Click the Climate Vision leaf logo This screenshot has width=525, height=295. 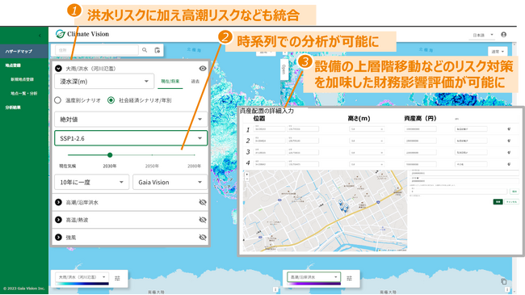pos(60,34)
